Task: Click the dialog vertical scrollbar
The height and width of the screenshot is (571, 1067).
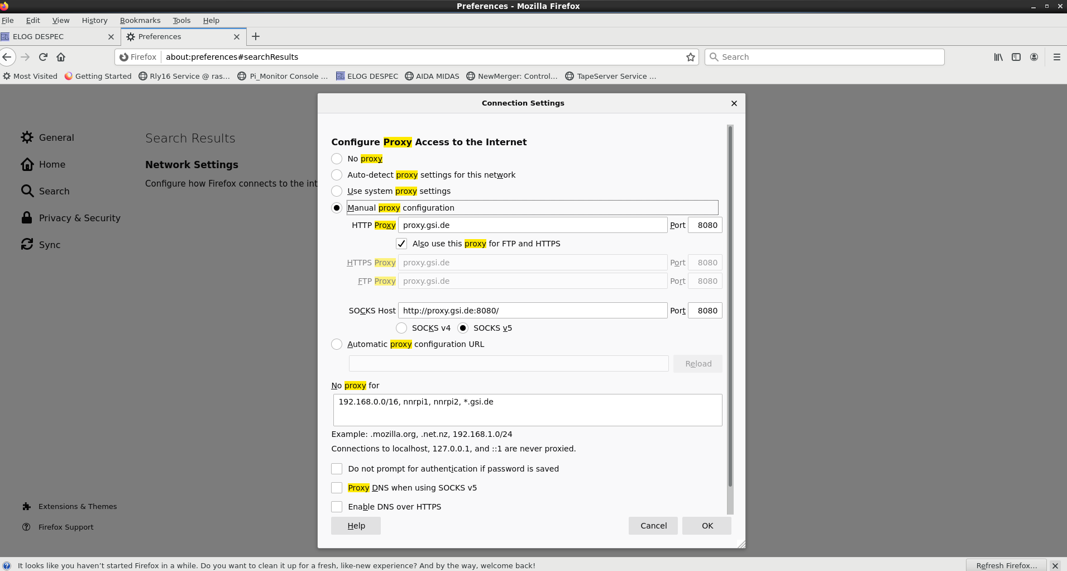Action: (x=730, y=306)
